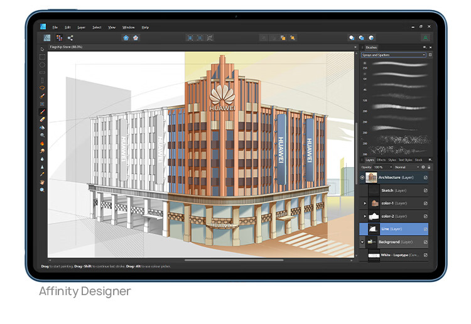
Task: Toggle visibility of the Line layer
Action: pos(426,229)
